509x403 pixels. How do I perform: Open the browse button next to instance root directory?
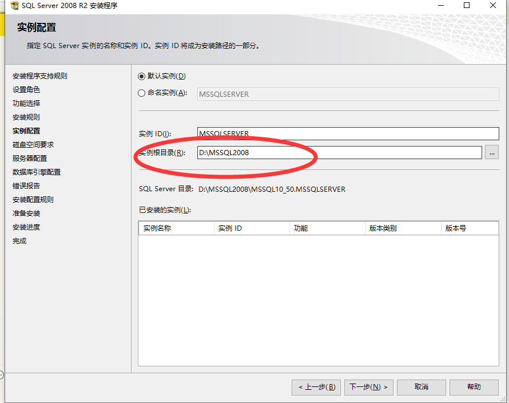[492, 152]
